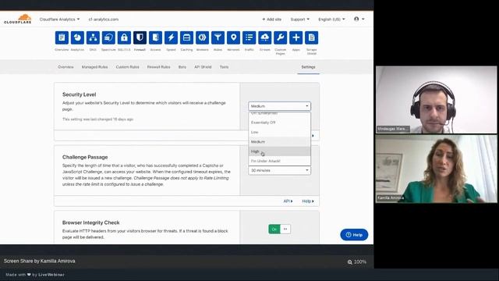The width and height of the screenshot is (499, 281).
Task: Open the Caching icon
Action: (186, 37)
